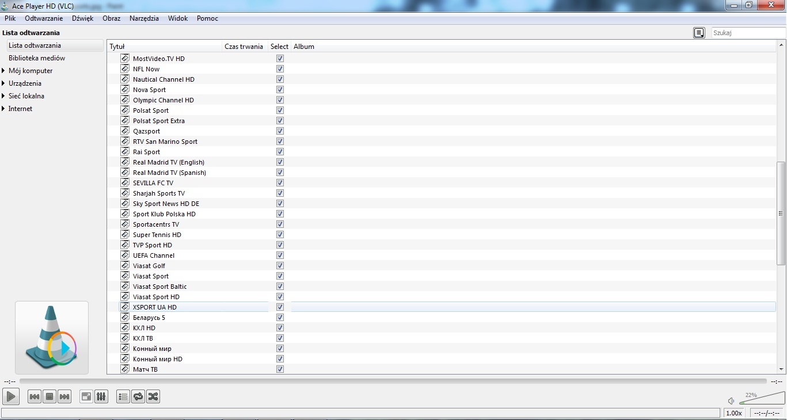Uncheck Select box for MostVideo.TV HD

coord(280,59)
